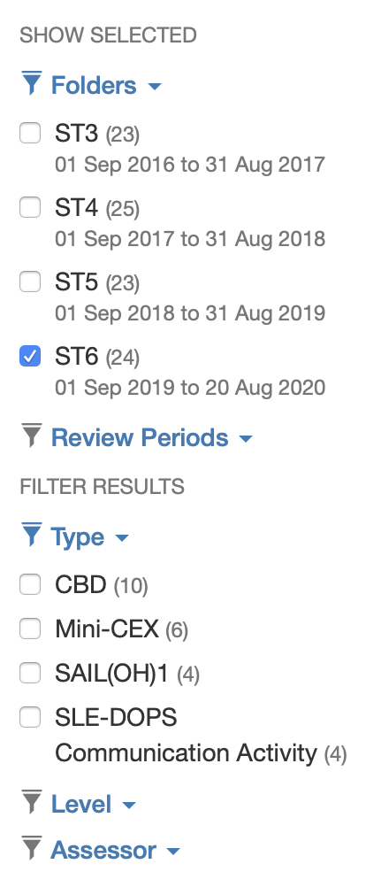
Task: Tick the Mini-CEX checkbox
Action: pos(30,629)
